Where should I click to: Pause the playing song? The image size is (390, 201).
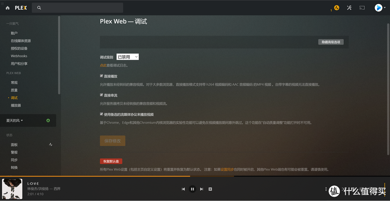192,189
